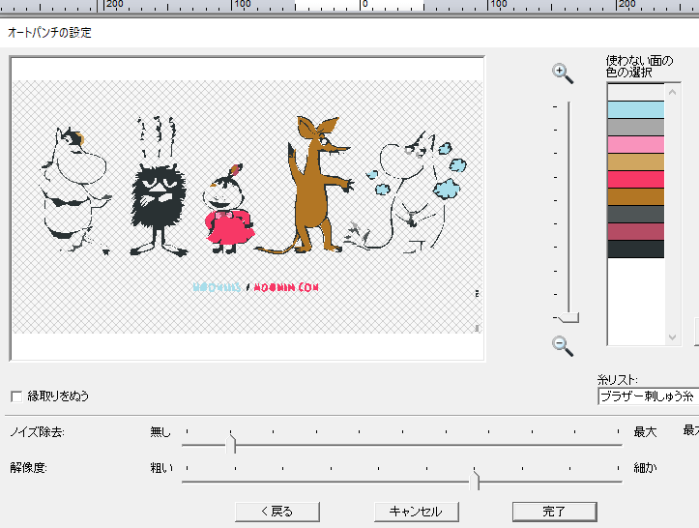Screen dimensions: 699x528
Task: Enable the 縁取りをぬう checkbox
Action: tap(15, 396)
